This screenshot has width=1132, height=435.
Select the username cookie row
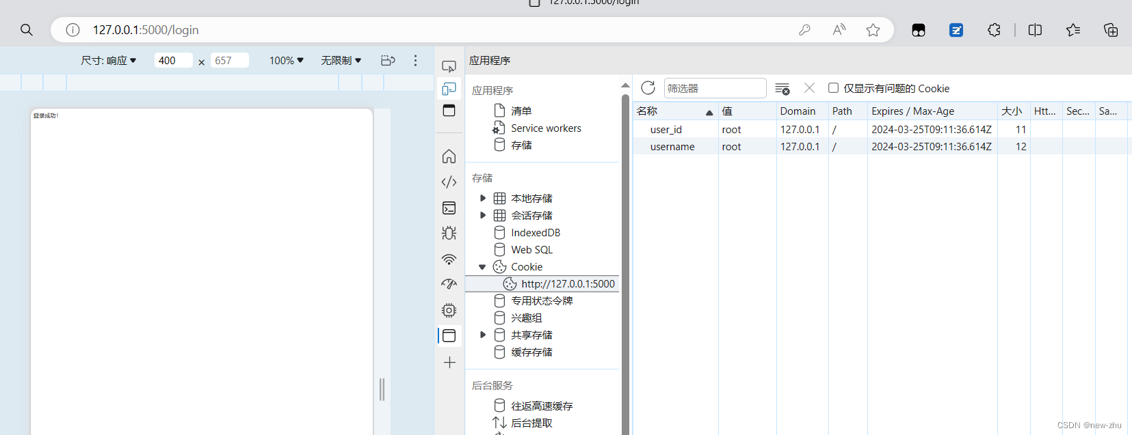pyautogui.click(x=880, y=146)
